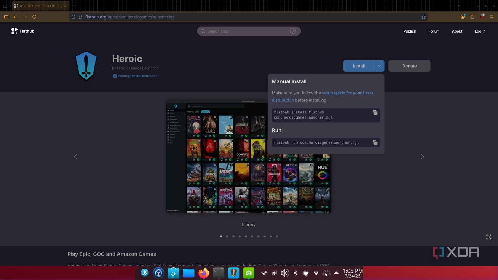Open the browser extensions puzzle icon
Image resolution: width=498 pixels, height=280 pixels.
tap(472, 17)
